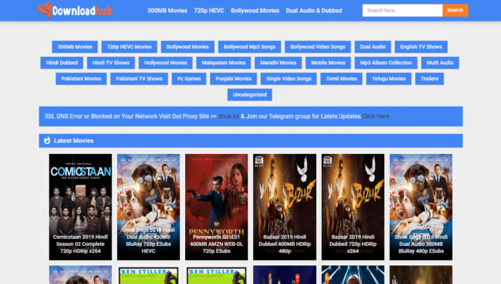Open the Single Video Songs category
The width and height of the screenshot is (501, 284).
pos(289,79)
